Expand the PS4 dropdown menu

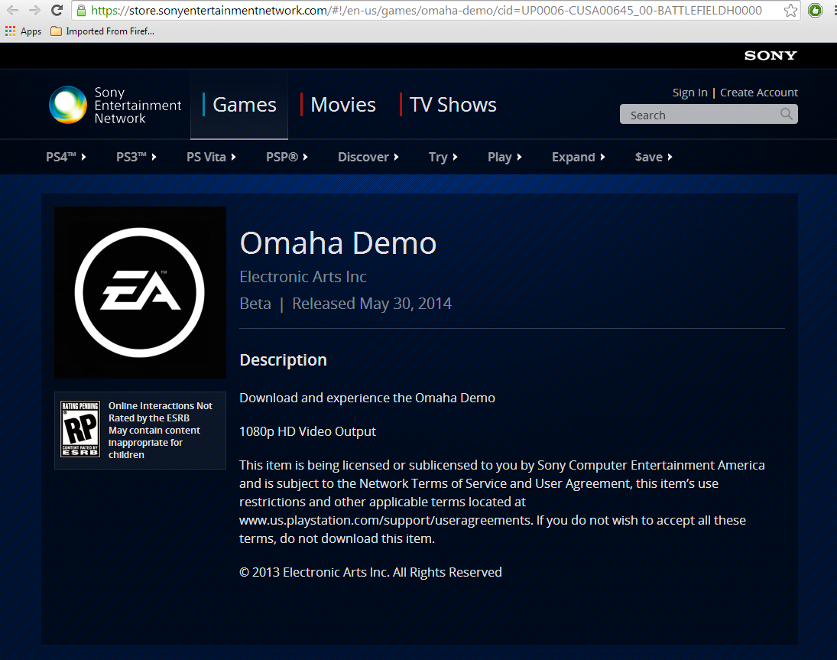66,157
